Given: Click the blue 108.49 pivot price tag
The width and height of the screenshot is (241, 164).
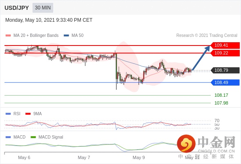Looking at the screenshot, I should (225, 82).
